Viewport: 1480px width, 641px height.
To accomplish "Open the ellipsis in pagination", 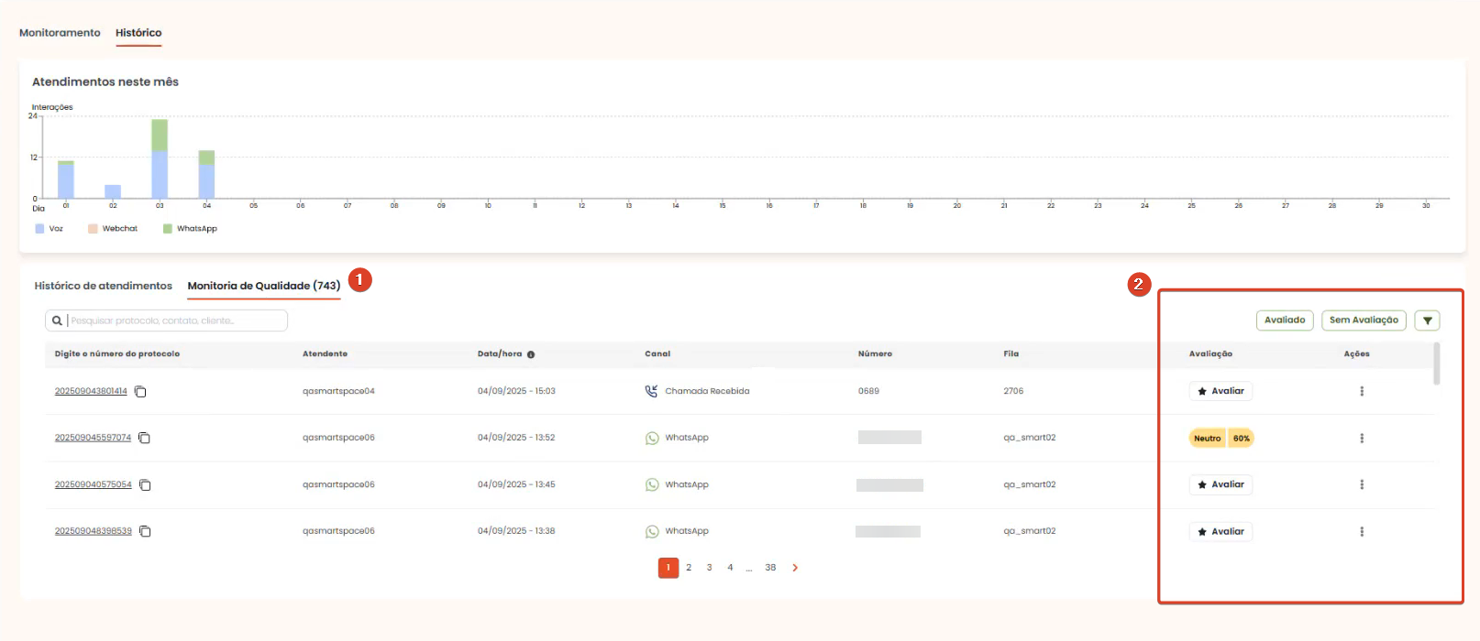I will coord(749,568).
